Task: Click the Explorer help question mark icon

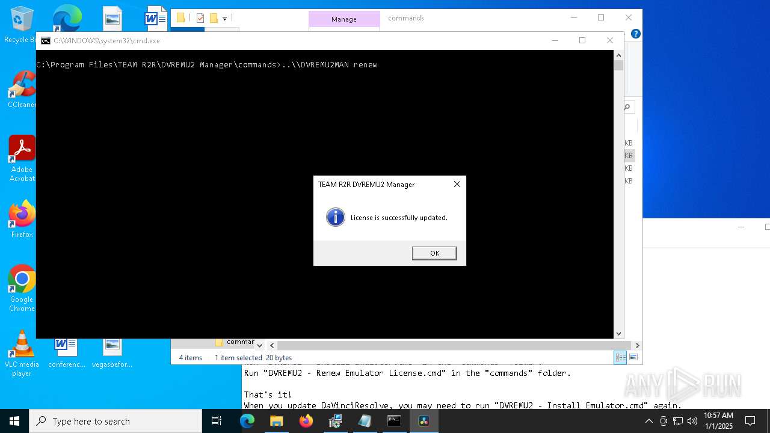Action: 635,34
